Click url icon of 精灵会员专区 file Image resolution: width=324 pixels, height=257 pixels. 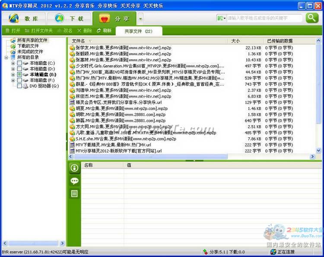(72, 102)
